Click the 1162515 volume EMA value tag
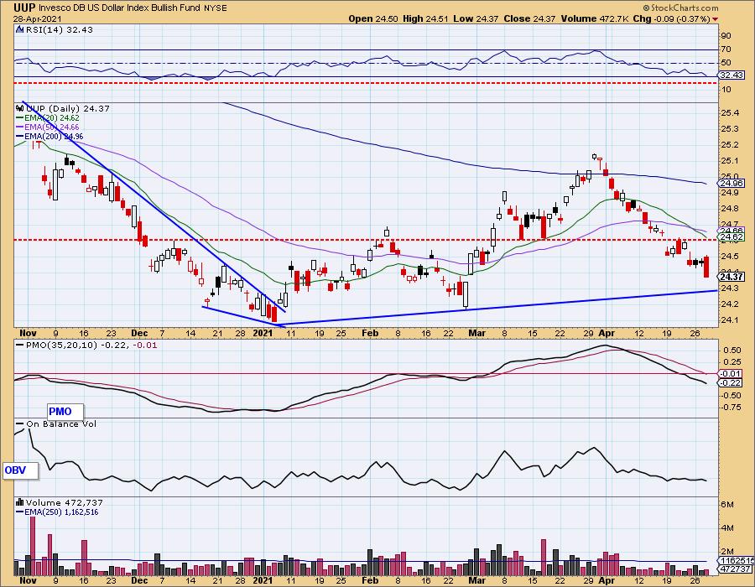The height and width of the screenshot is (587, 755). (x=737, y=560)
